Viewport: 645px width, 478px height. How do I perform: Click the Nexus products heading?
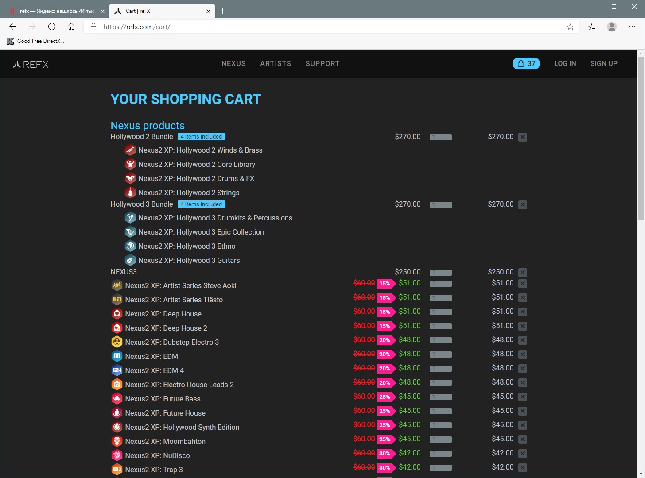tap(148, 126)
